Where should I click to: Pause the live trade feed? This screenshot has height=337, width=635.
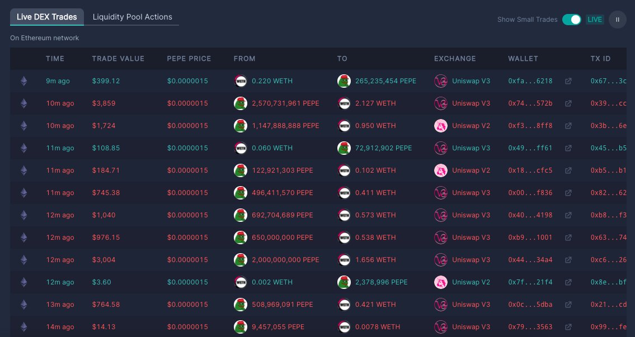click(x=618, y=20)
